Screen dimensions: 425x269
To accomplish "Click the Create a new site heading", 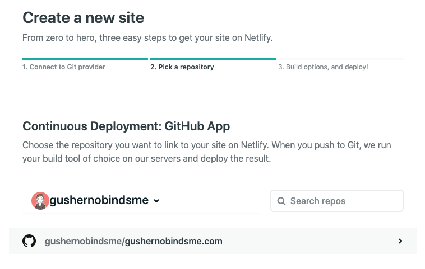I will pos(83,18).
